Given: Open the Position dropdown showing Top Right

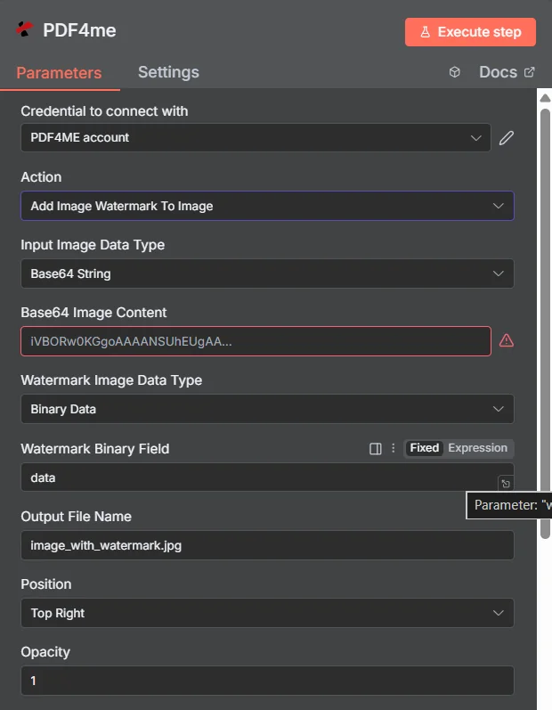Looking at the screenshot, I should click(x=267, y=613).
